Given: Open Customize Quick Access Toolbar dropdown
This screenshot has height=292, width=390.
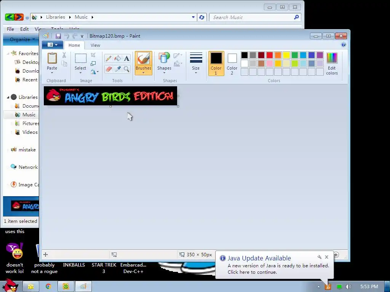Looking at the screenshot, I should [82, 36].
